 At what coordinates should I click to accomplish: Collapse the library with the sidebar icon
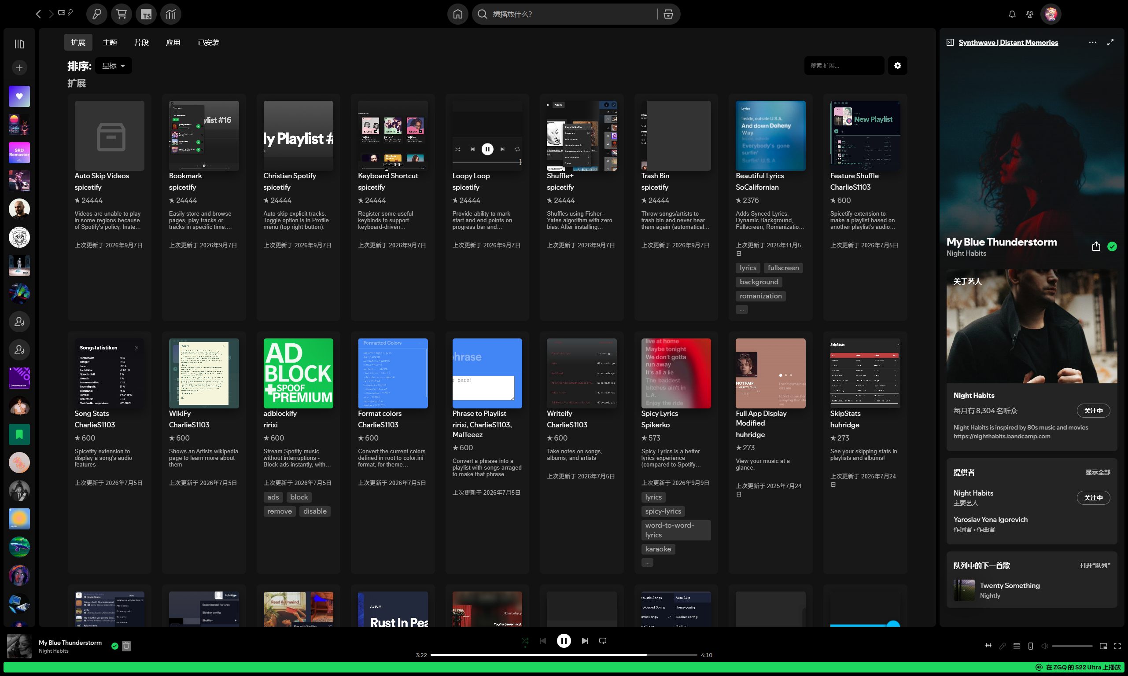[x=19, y=44]
